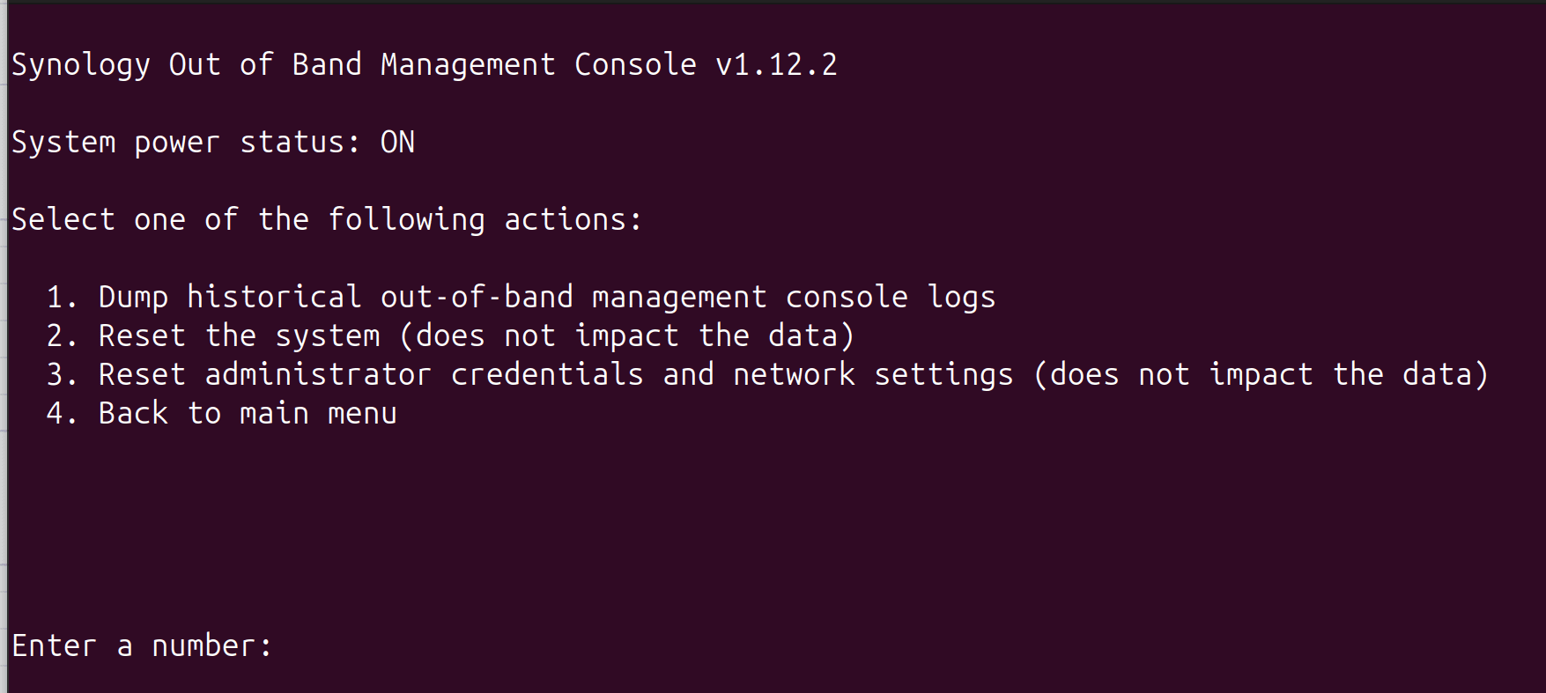Click '(does not impact the data)' on the option 2 line
The width and height of the screenshot is (1546, 693).
[x=626, y=336]
